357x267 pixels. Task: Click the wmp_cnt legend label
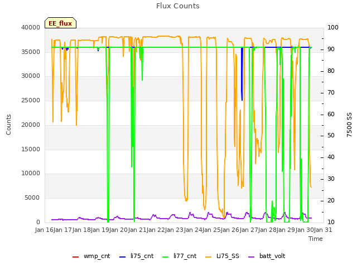click(x=97, y=256)
